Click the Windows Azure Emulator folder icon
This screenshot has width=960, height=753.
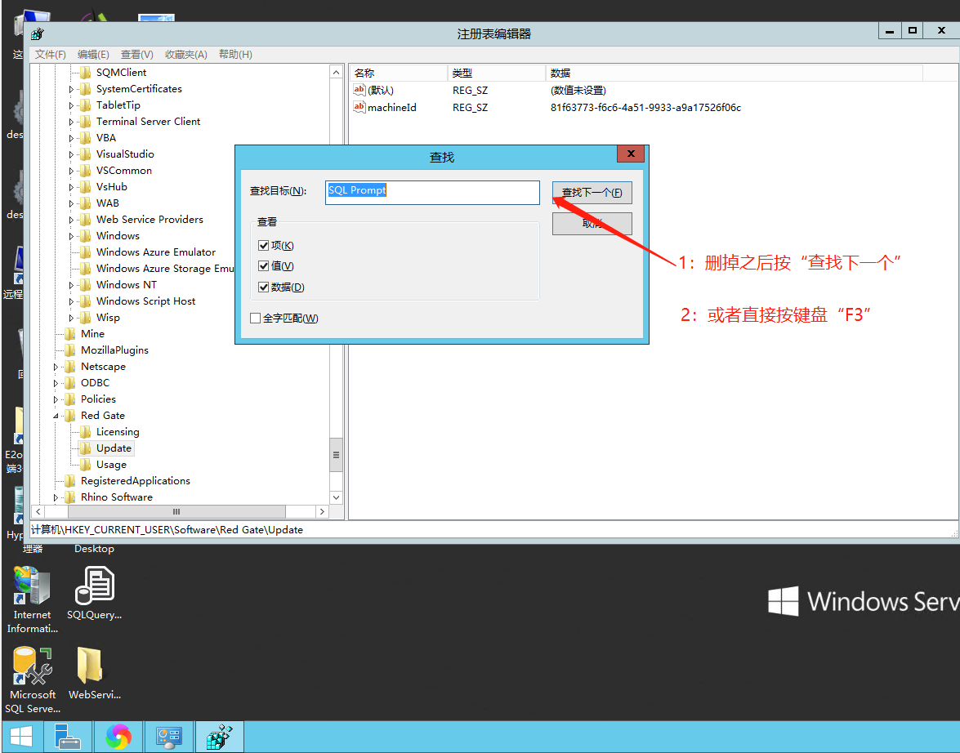pyautogui.click(x=86, y=252)
